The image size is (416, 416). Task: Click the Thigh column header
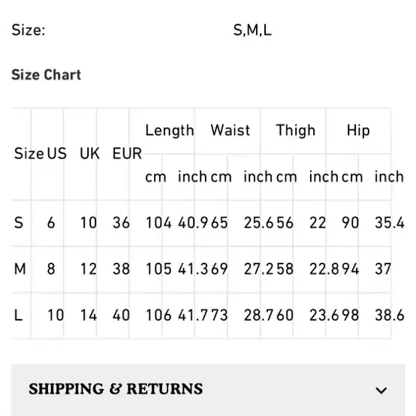tap(296, 131)
